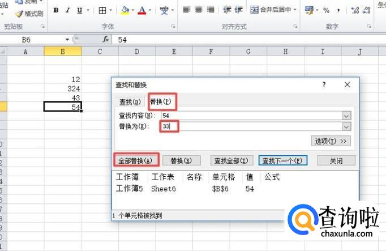Toggle Bold formatting
This screenshot has width=386, height=251.
click(56, 10)
